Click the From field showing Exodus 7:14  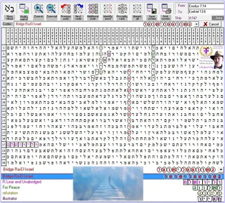[206, 6]
